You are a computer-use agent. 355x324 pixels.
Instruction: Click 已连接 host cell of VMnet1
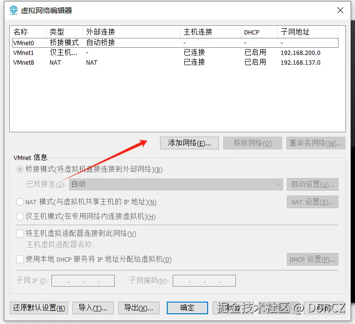[x=194, y=53]
